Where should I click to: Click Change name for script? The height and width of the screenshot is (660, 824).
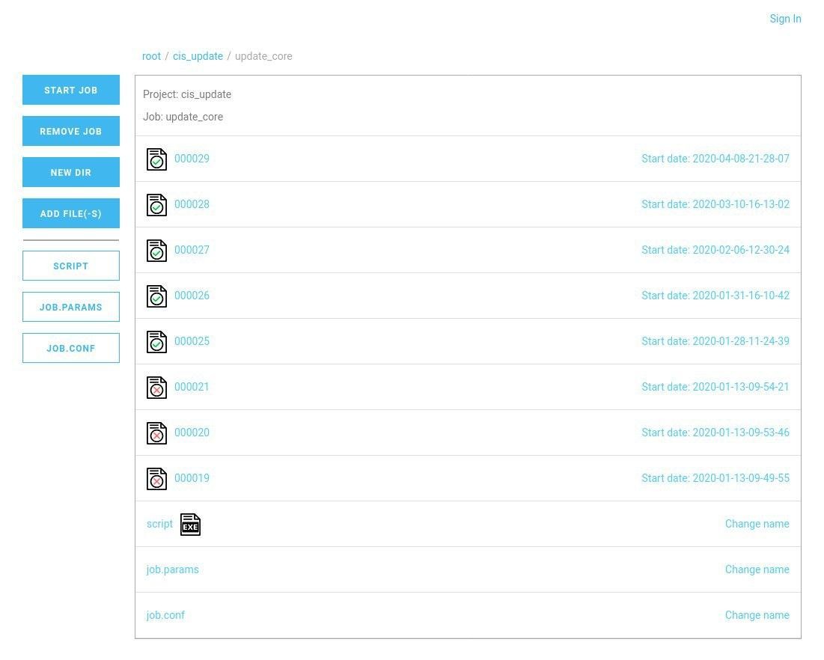757,524
